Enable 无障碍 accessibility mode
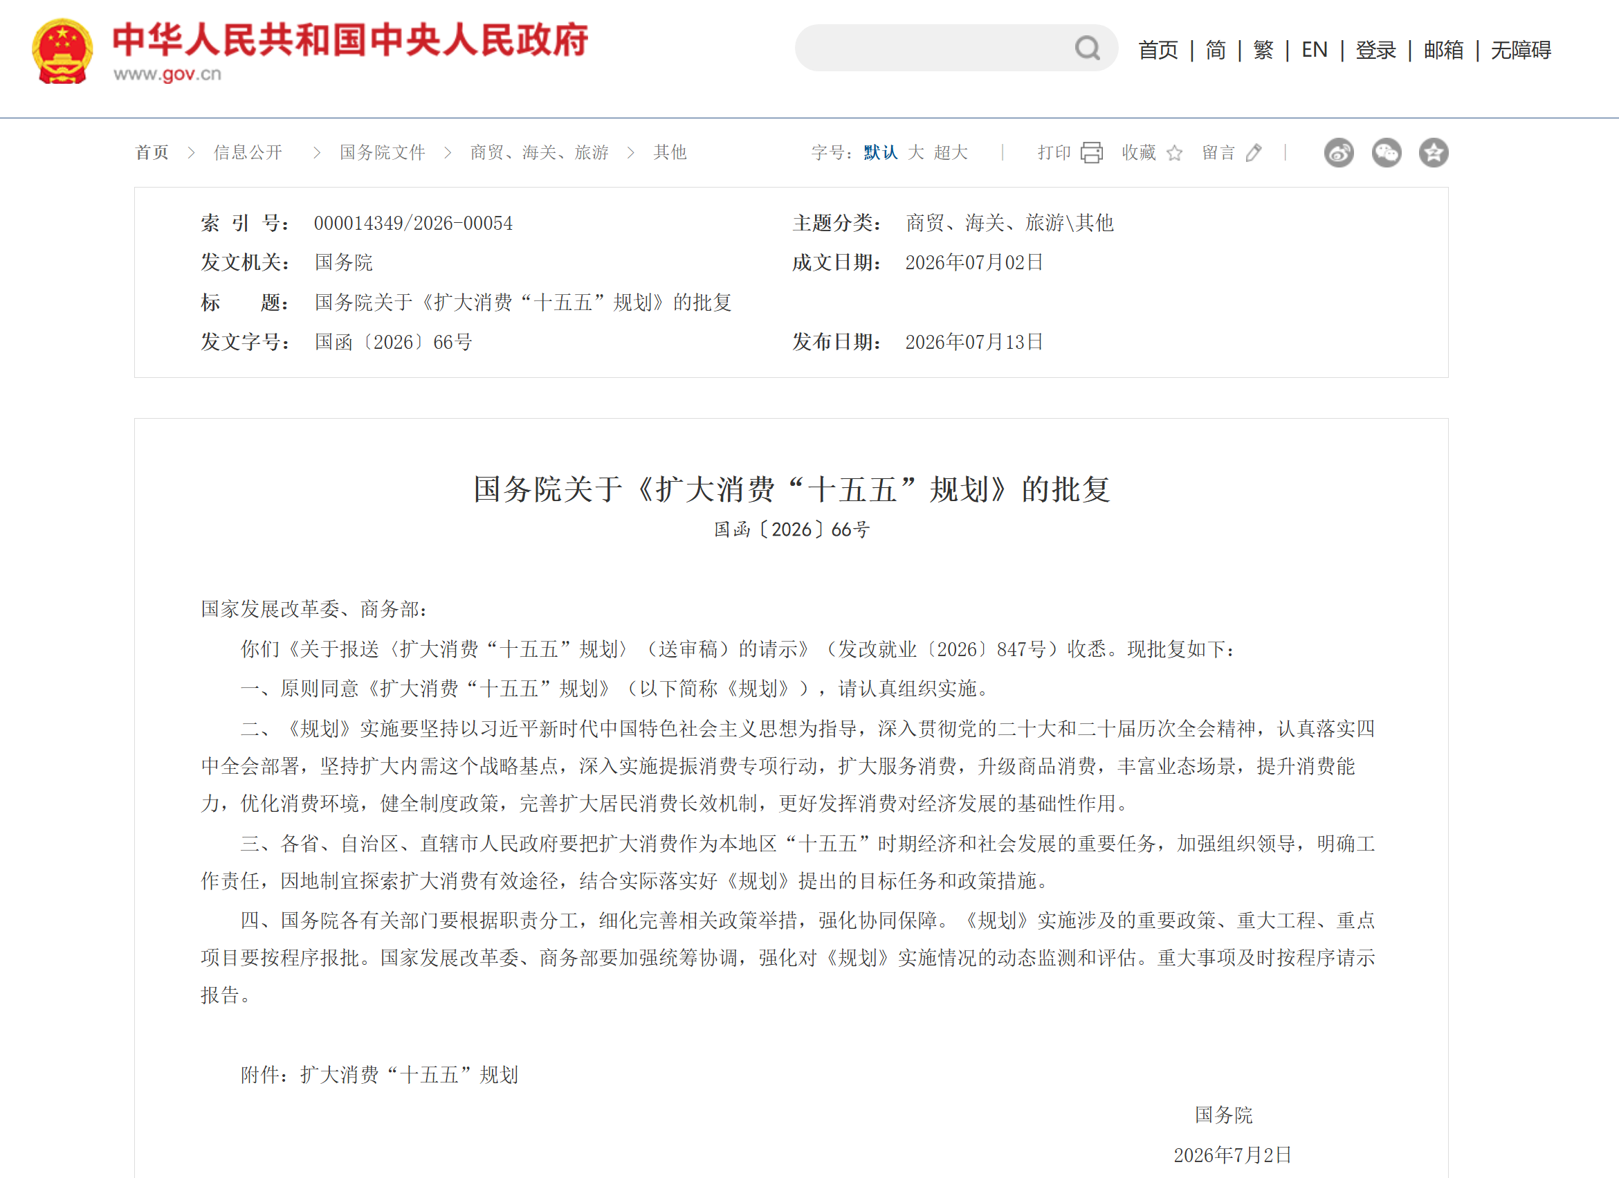1619x1178 pixels. (1521, 50)
